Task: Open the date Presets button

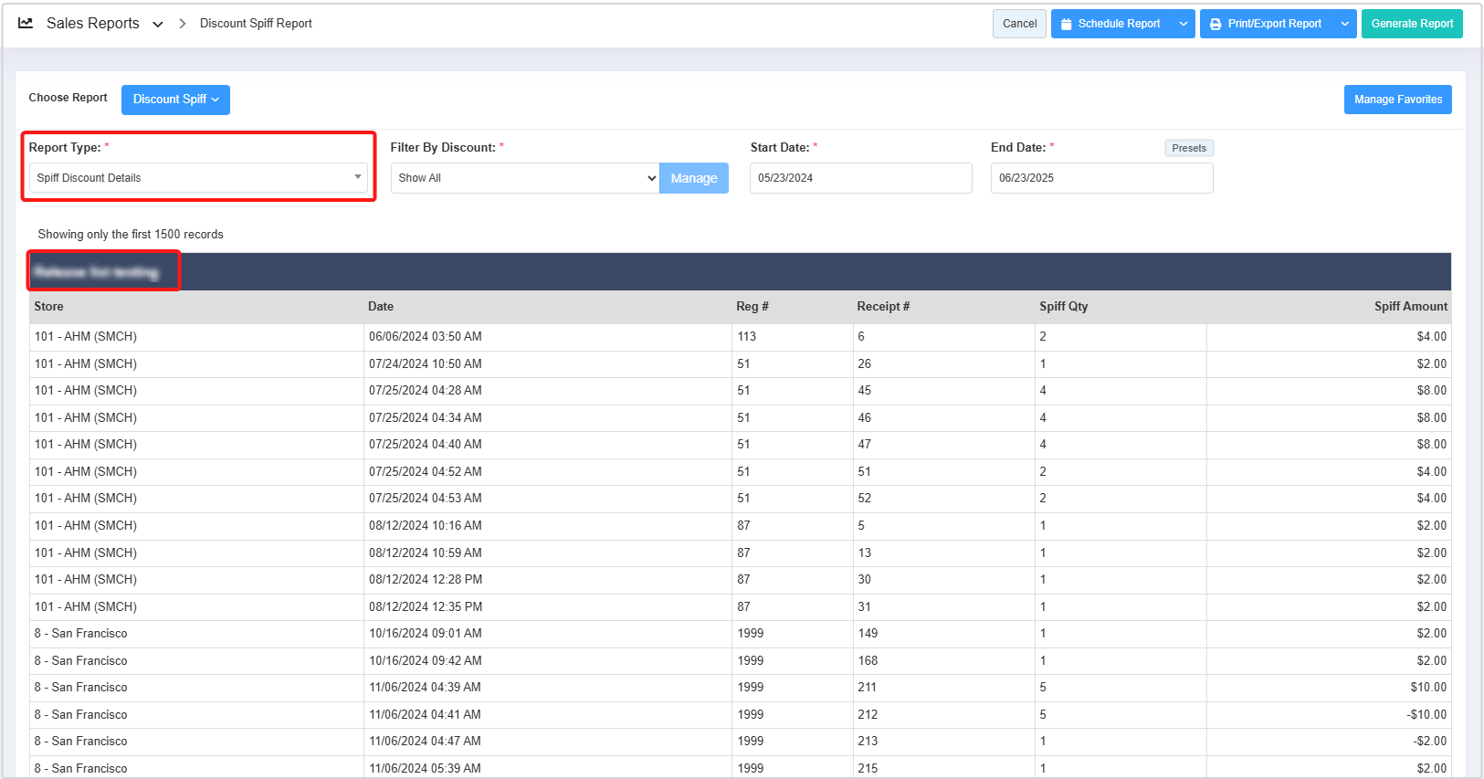Action: pos(1188,148)
